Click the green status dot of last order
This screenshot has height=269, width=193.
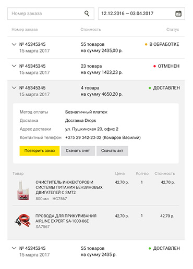[x=150, y=248]
